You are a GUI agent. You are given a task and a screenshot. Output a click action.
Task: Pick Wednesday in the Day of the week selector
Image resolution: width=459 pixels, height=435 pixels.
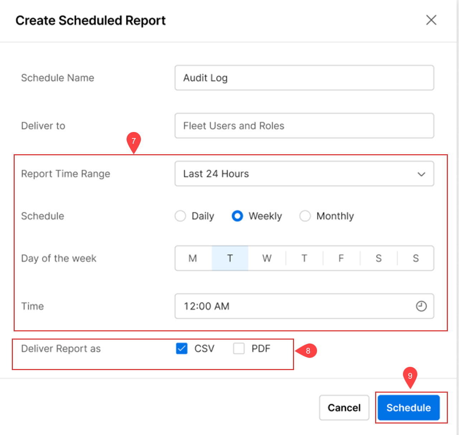click(267, 258)
